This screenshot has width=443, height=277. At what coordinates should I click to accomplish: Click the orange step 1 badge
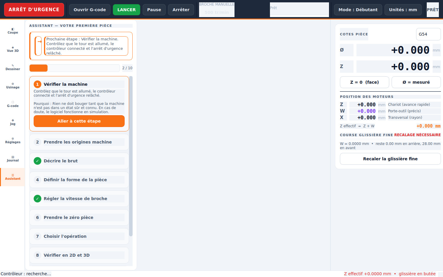pos(38,84)
